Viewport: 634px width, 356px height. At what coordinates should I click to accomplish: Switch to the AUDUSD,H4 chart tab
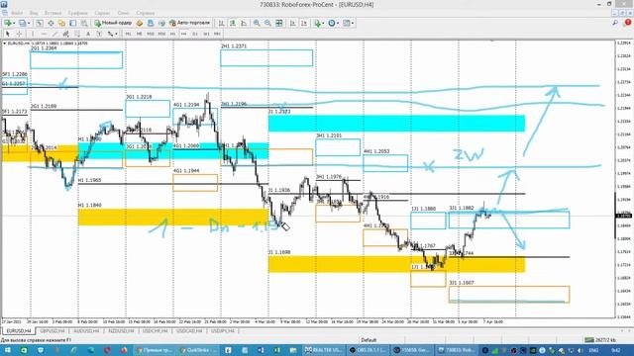86,331
